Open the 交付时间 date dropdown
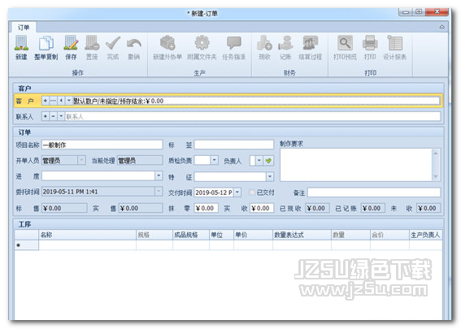461x329 pixels. 237,193
